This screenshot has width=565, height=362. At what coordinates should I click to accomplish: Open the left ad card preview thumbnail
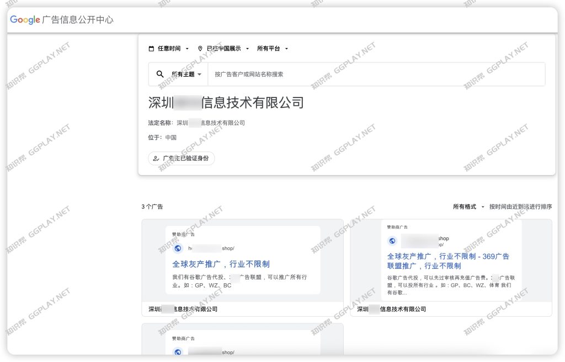click(243, 260)
